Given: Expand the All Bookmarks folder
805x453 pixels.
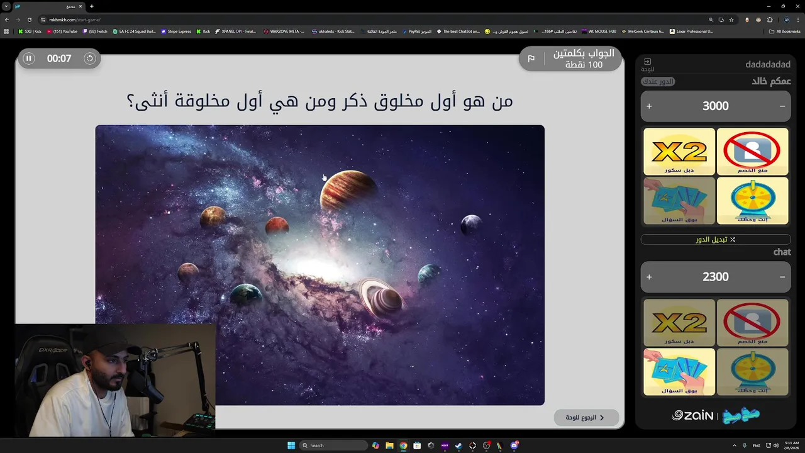Looking at the screenshot, I should (785, 31).
